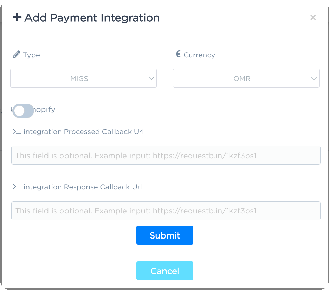The height and width of the screenshot is (290, 329).
Task: Click the Currency field label
Action: (x=199, y=55)
